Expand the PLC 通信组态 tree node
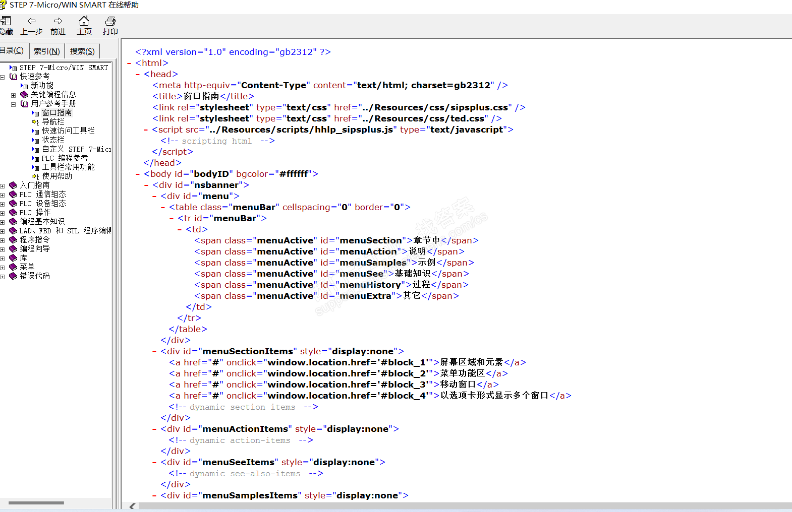Screen dimensions: 792x512 tap(3, 195)
